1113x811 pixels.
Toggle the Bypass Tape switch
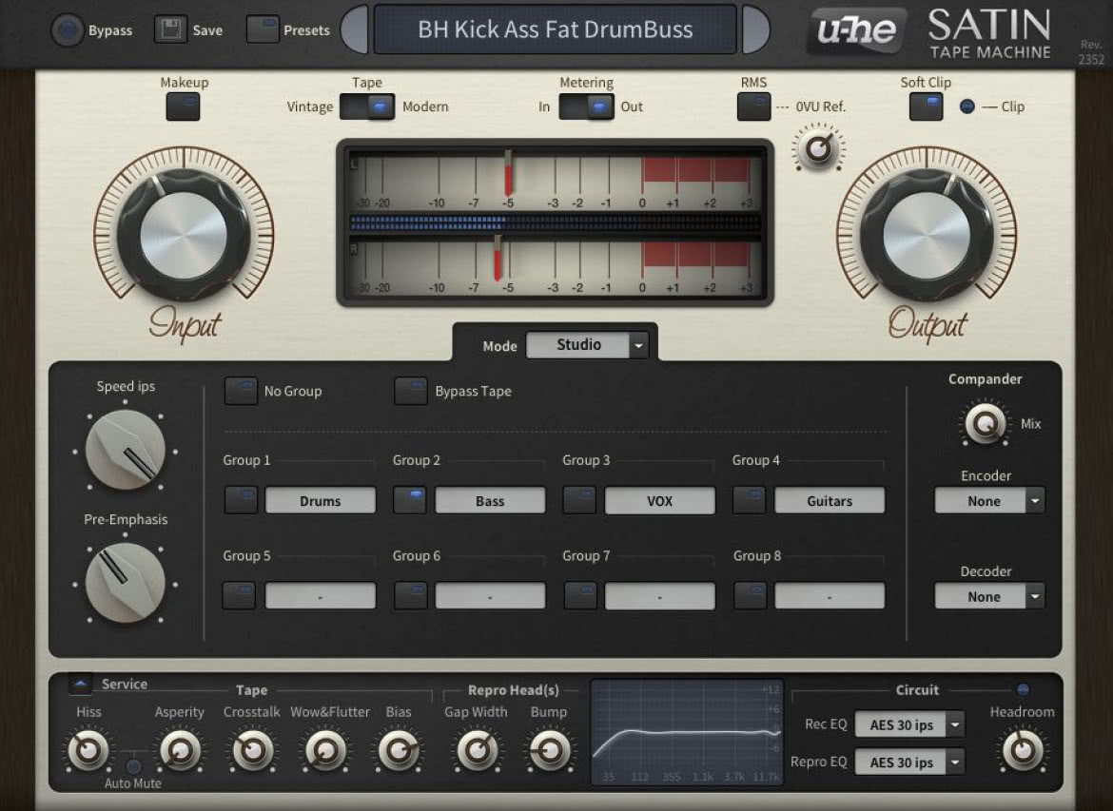pos(411,391)
